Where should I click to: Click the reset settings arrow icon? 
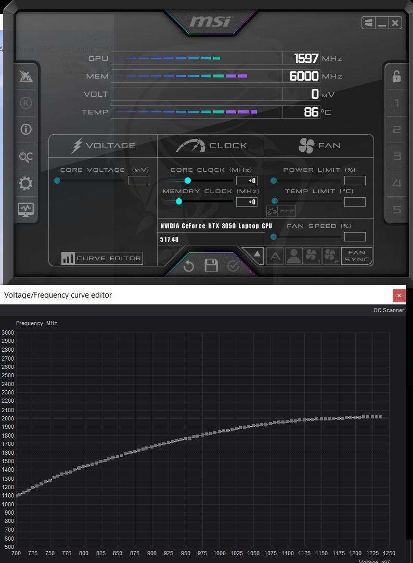click(188, 266)
